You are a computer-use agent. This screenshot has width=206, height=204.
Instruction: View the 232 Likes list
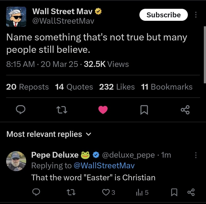117,87
